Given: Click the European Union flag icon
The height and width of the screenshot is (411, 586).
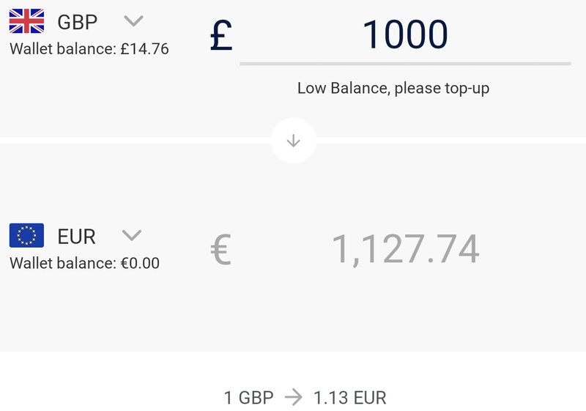Looking at the screenshot, I should click(x=26, y=235).
